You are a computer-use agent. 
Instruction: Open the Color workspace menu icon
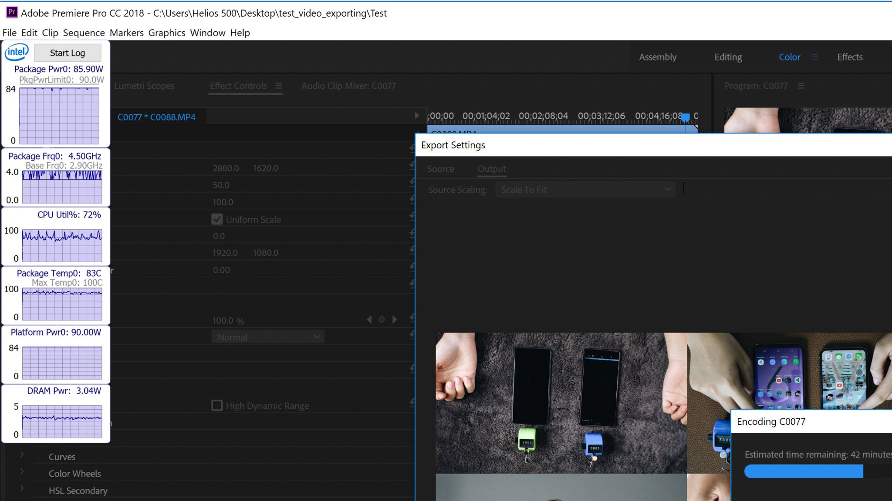[814, 57]
